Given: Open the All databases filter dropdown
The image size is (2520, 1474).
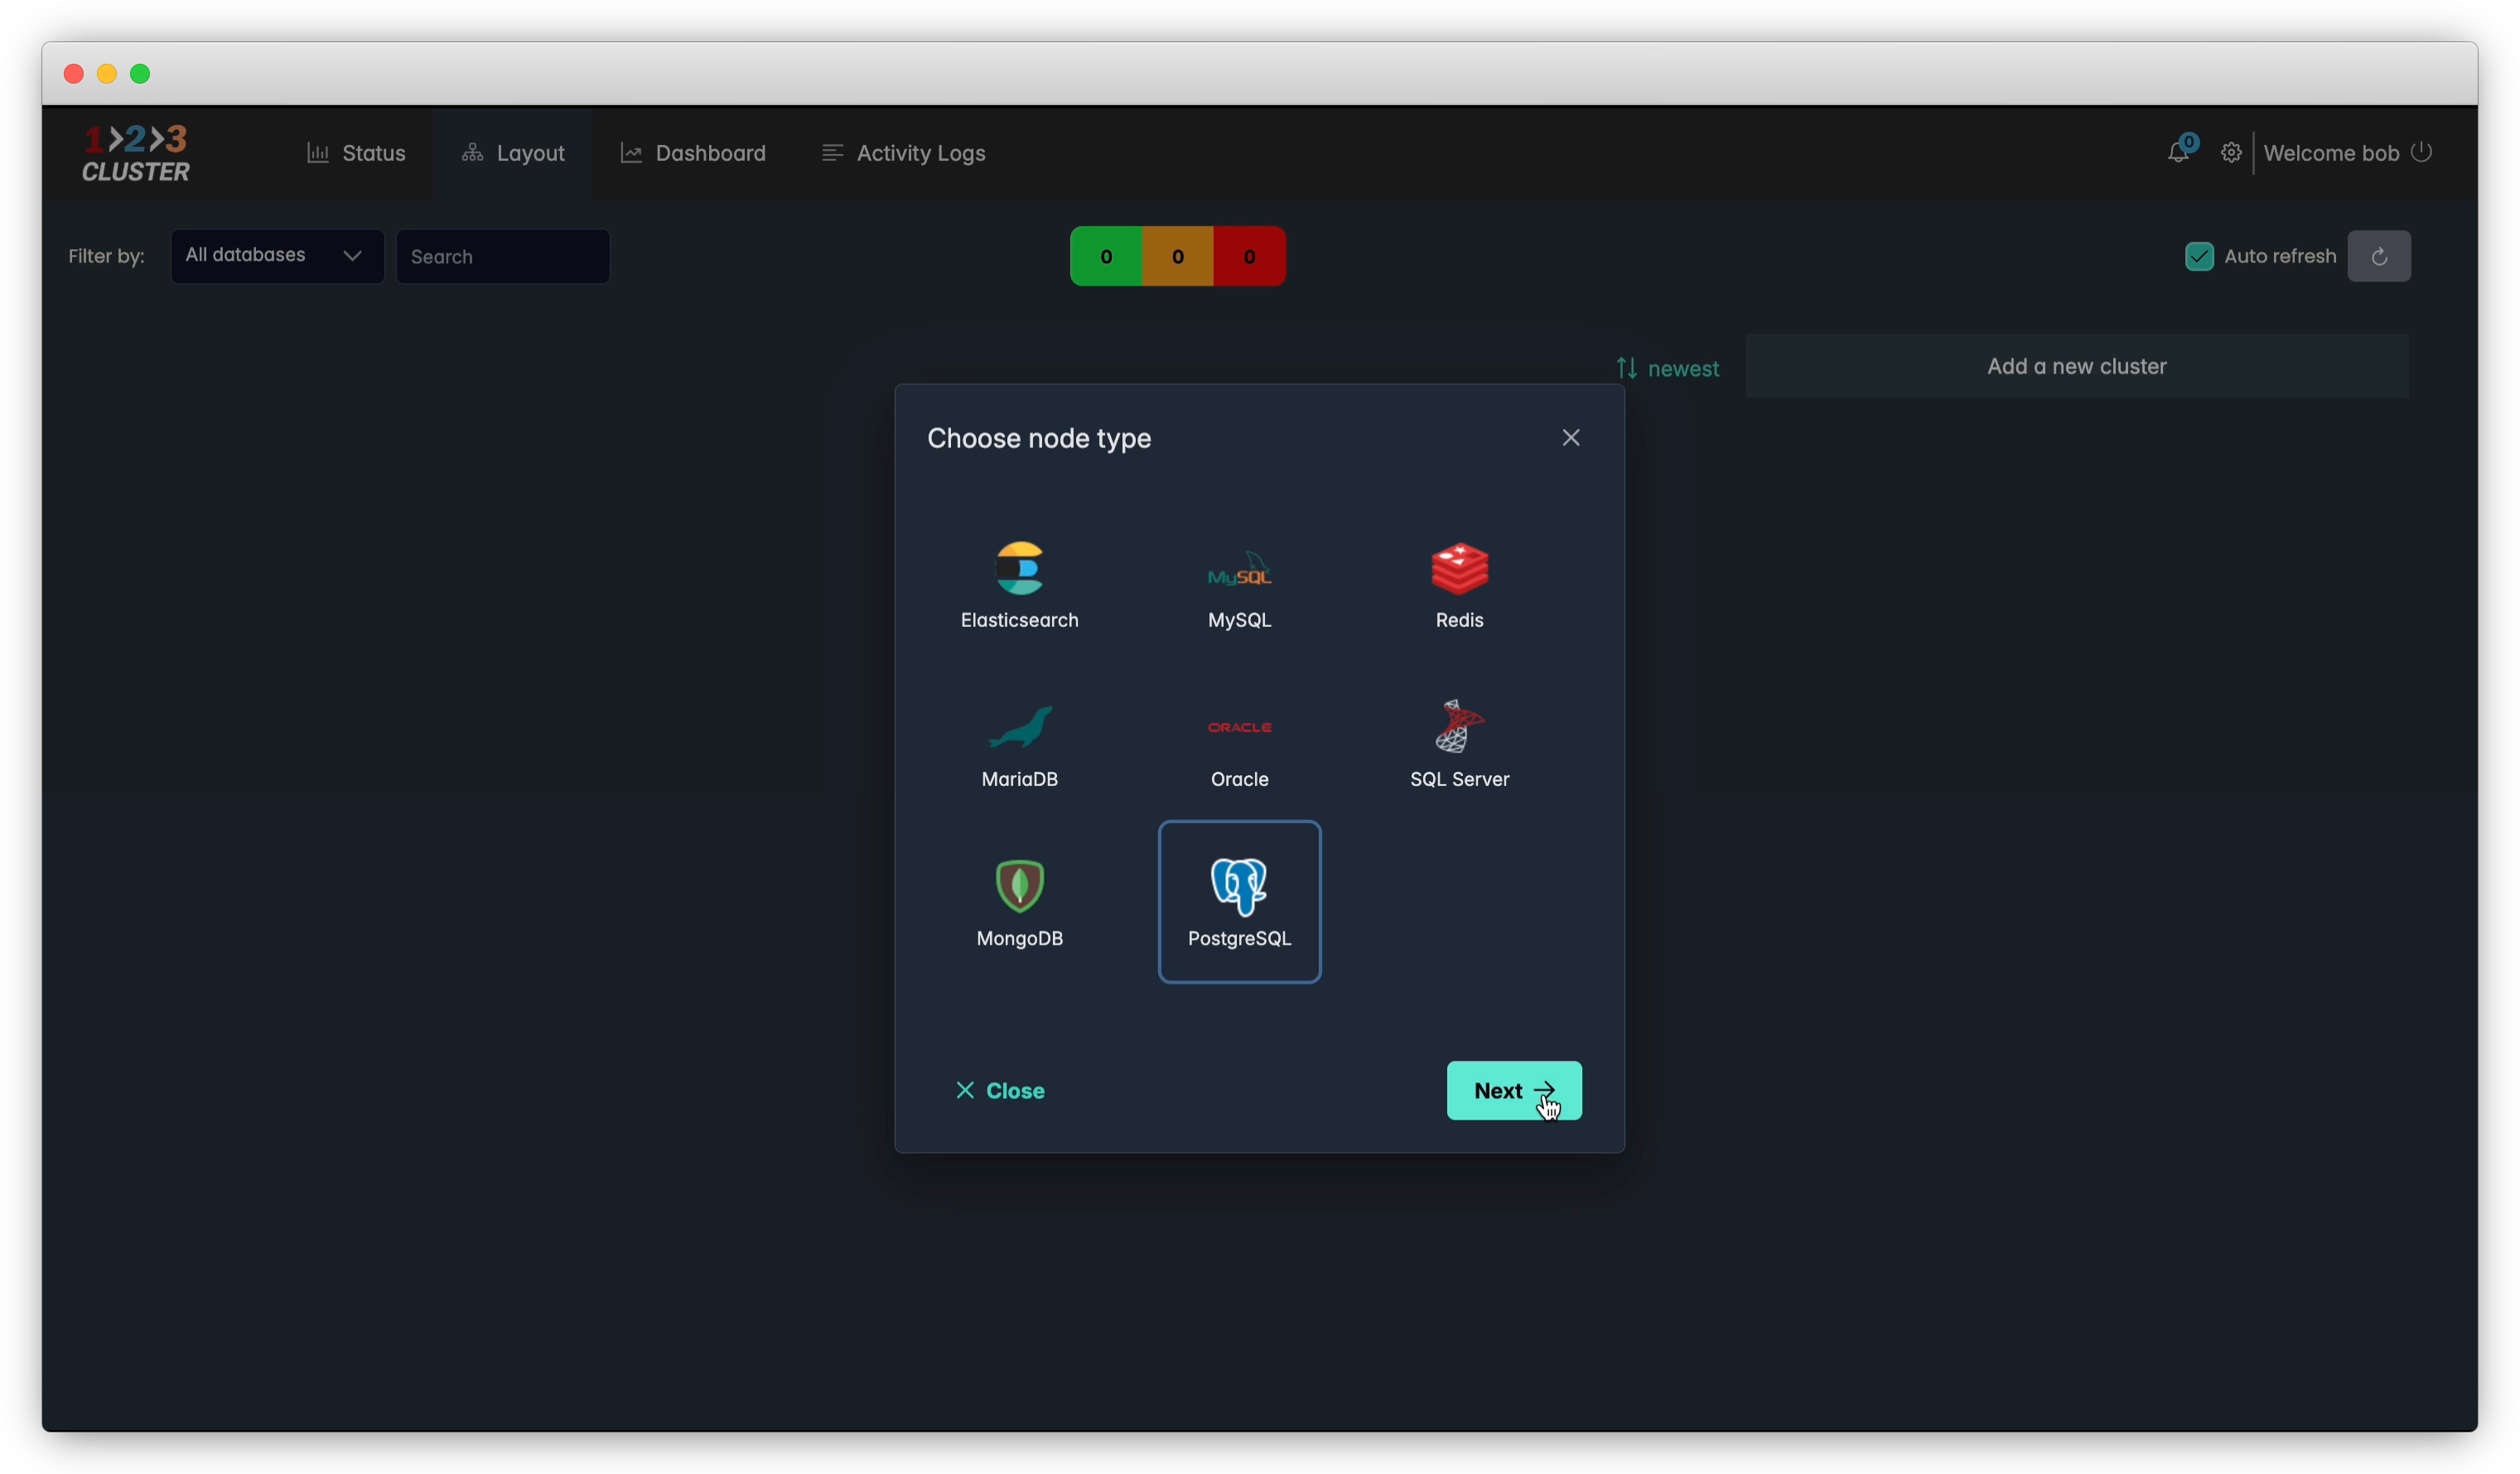Looking at the screenshot, I should pos(277,256).
